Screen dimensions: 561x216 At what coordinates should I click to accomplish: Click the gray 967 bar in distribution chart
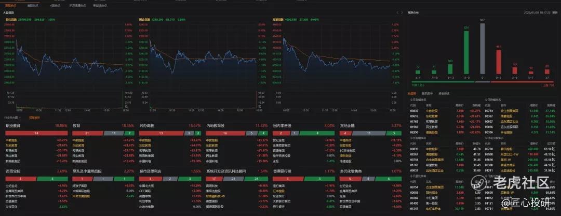482,49
